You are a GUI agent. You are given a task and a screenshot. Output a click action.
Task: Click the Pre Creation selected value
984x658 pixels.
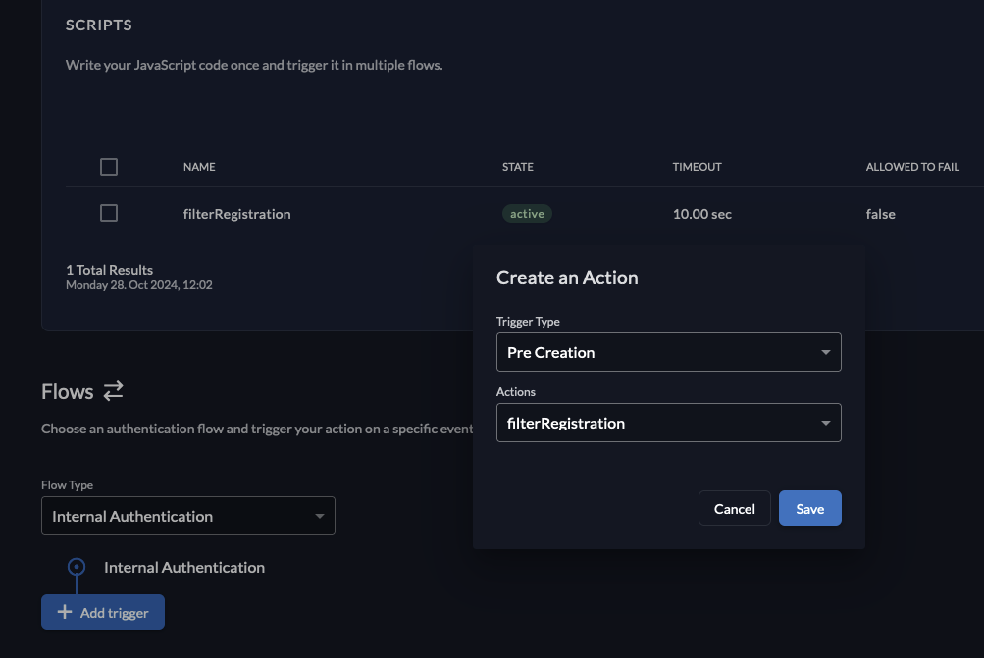[550, 351]
